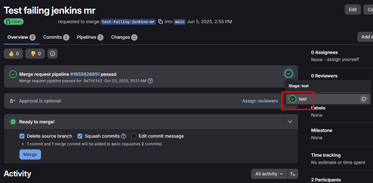Open the Assign reviewers link

pyautogui.click(x=260, y=101)
